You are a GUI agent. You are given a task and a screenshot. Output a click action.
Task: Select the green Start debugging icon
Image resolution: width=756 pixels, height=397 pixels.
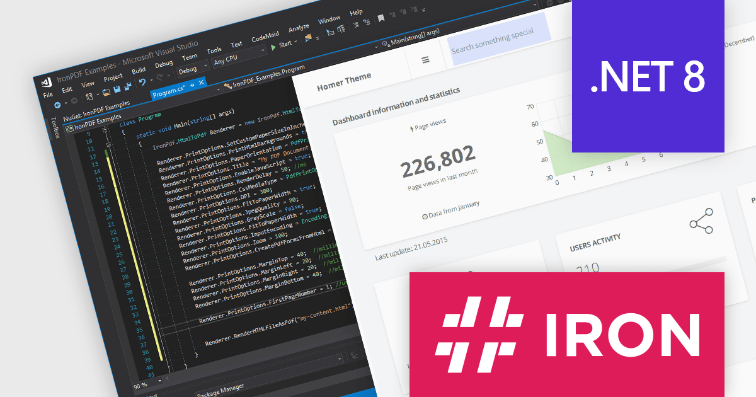pyautogui.click(x=273, y=47)
